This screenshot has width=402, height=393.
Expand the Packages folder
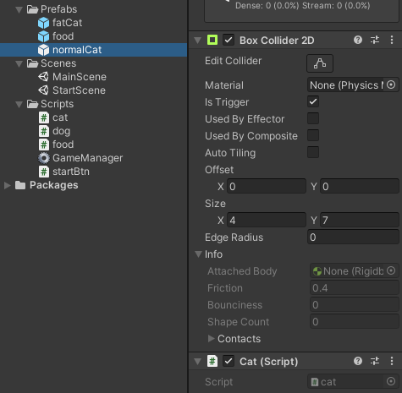pos(8,185)
